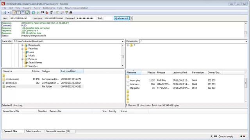Cancel current operation icon
Image resolution: width=250 pixels, height=140 pixels.
point(43,12)
